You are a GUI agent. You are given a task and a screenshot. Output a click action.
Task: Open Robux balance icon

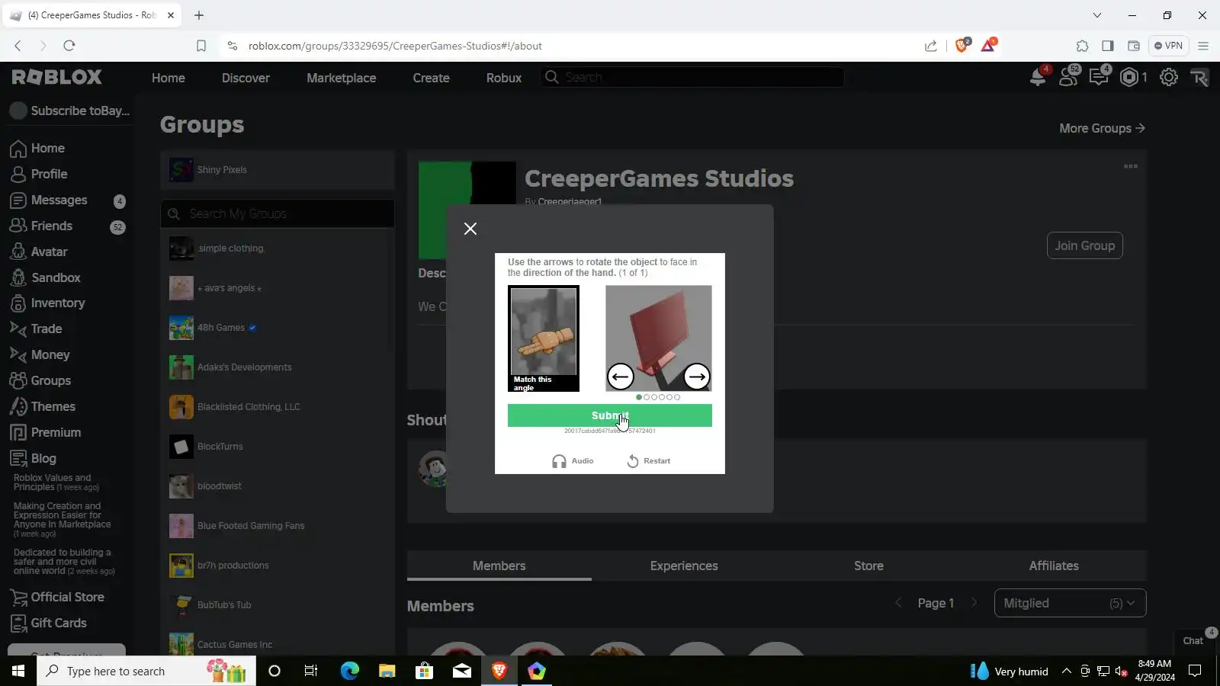(x=1129, y=77)
